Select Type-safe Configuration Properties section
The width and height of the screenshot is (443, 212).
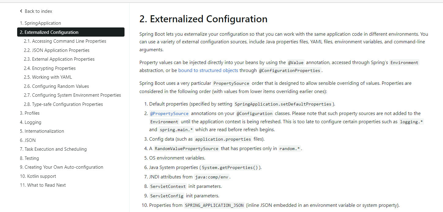pyautogui.click(x=63, y=104)
